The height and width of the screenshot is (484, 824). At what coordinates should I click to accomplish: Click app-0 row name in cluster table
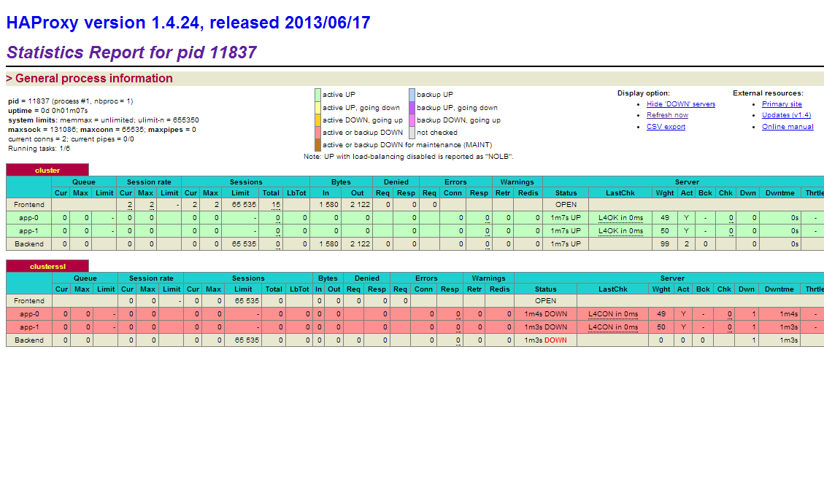pos(29,218)
